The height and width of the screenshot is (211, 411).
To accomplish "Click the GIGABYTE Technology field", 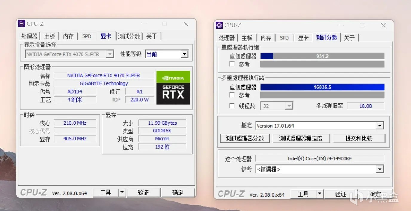I will (104, 83).
